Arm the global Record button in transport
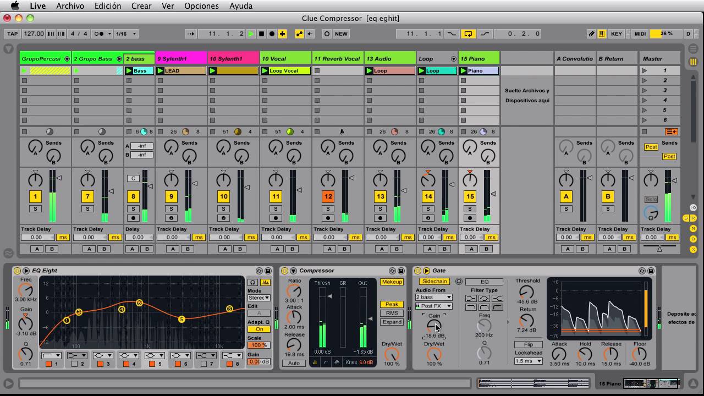 (x=272, y=34)
